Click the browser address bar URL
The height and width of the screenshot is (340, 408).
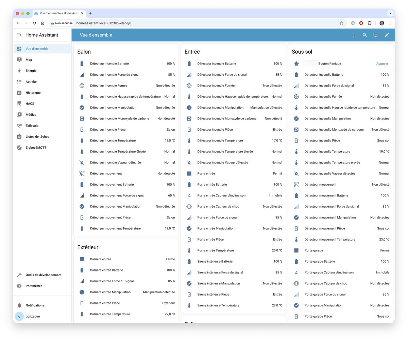tap(104, 23)
